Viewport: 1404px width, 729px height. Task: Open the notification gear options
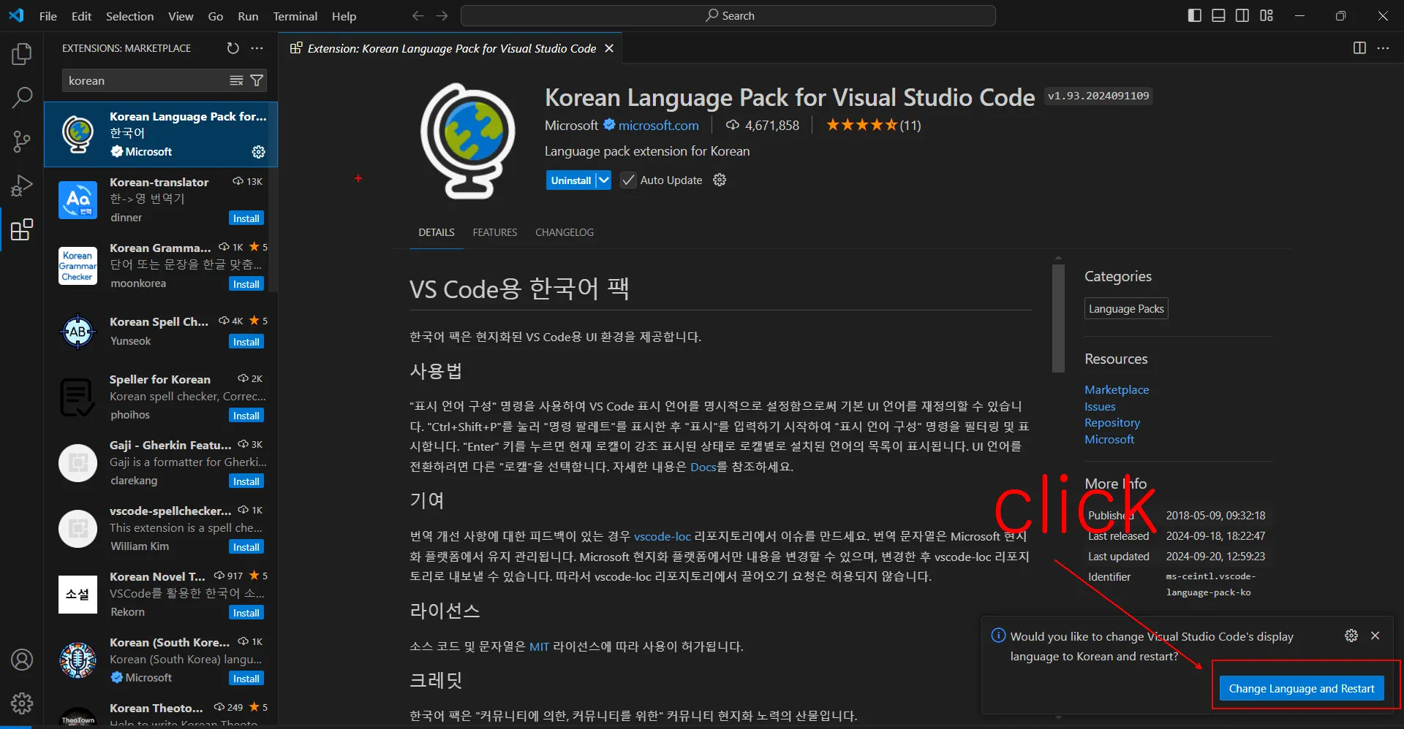pos(1351,636)
